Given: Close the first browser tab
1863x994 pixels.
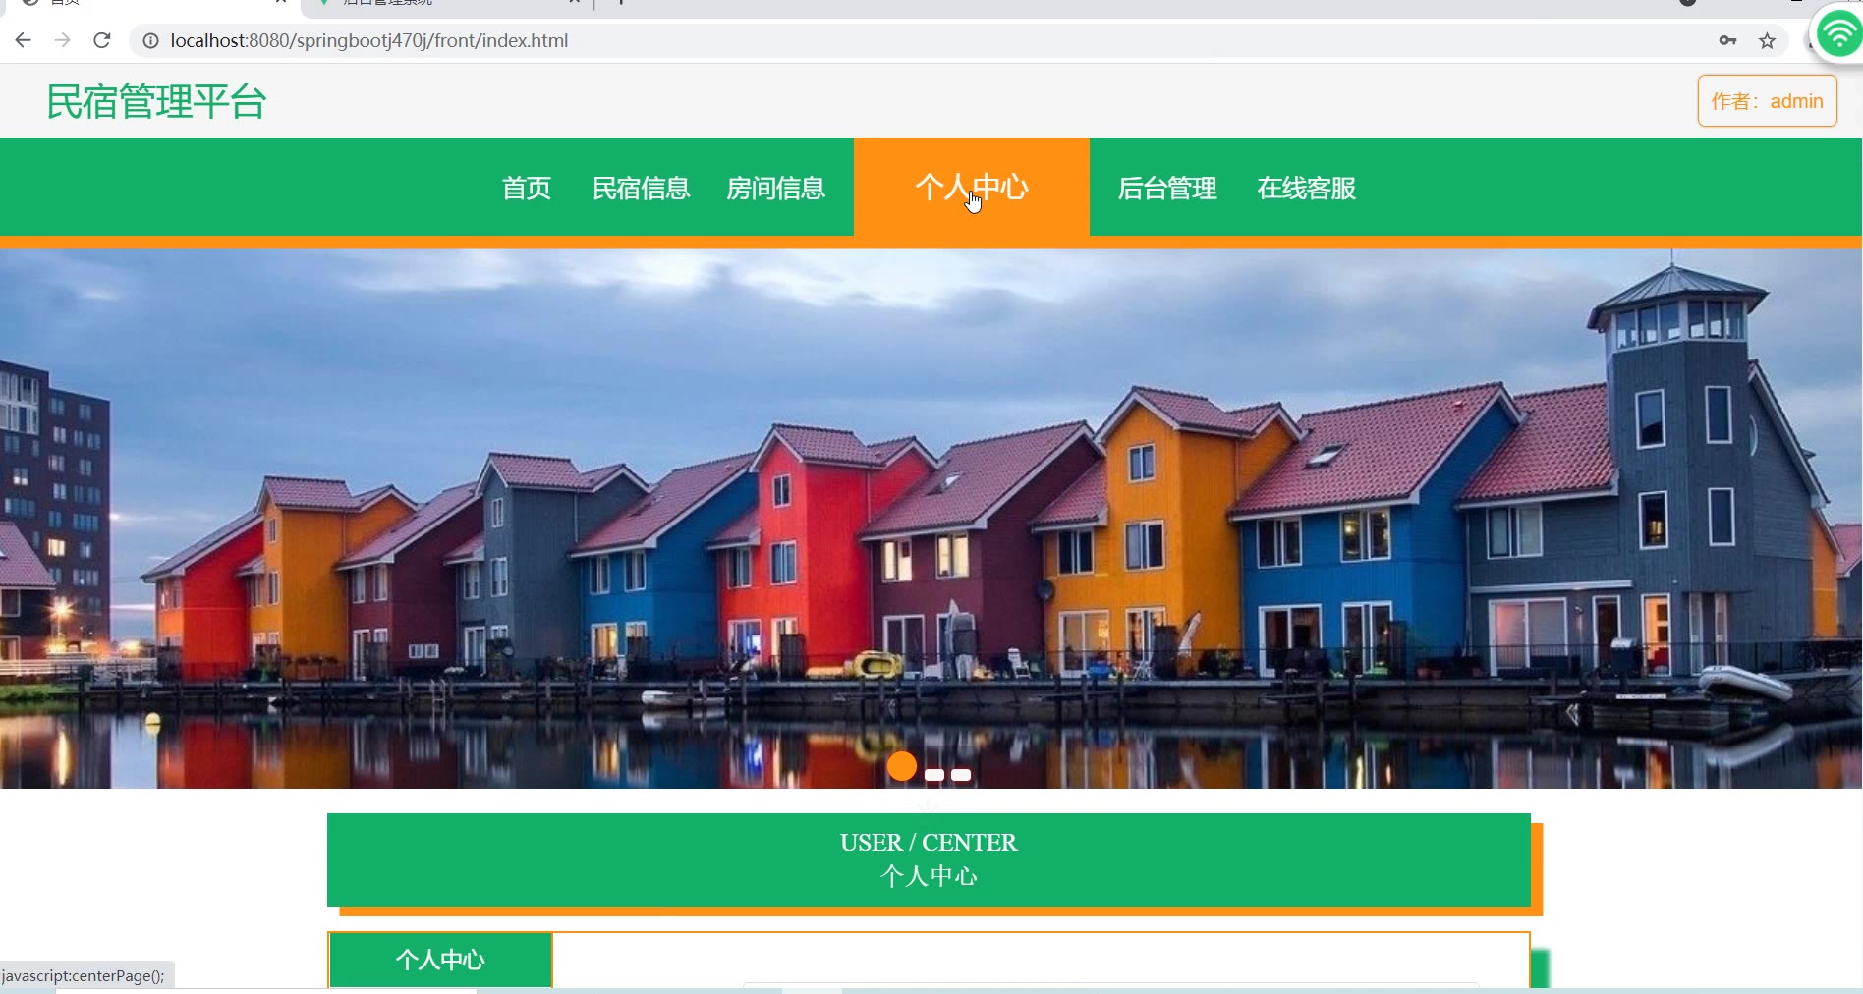Looking at the screenshot, I should [x=281, y=2].
